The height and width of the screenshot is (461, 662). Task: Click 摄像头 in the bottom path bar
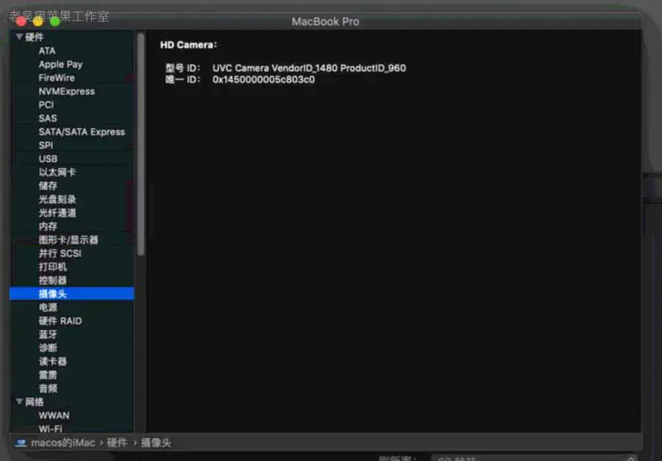(156, 443)
